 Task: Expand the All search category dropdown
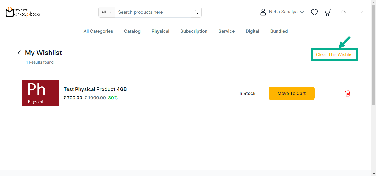coord(107,12)
